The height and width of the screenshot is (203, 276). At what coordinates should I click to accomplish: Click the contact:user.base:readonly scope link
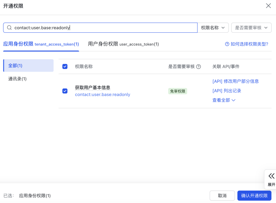point(103,94)
